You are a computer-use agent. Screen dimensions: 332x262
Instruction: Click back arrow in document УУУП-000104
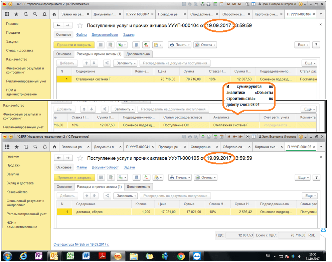tap(59, 25)
